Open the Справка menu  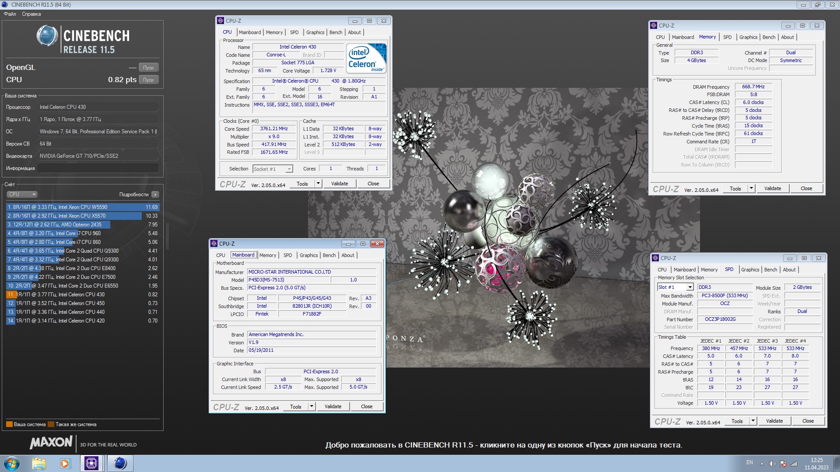pyautogui.click(x=31, y=14)
